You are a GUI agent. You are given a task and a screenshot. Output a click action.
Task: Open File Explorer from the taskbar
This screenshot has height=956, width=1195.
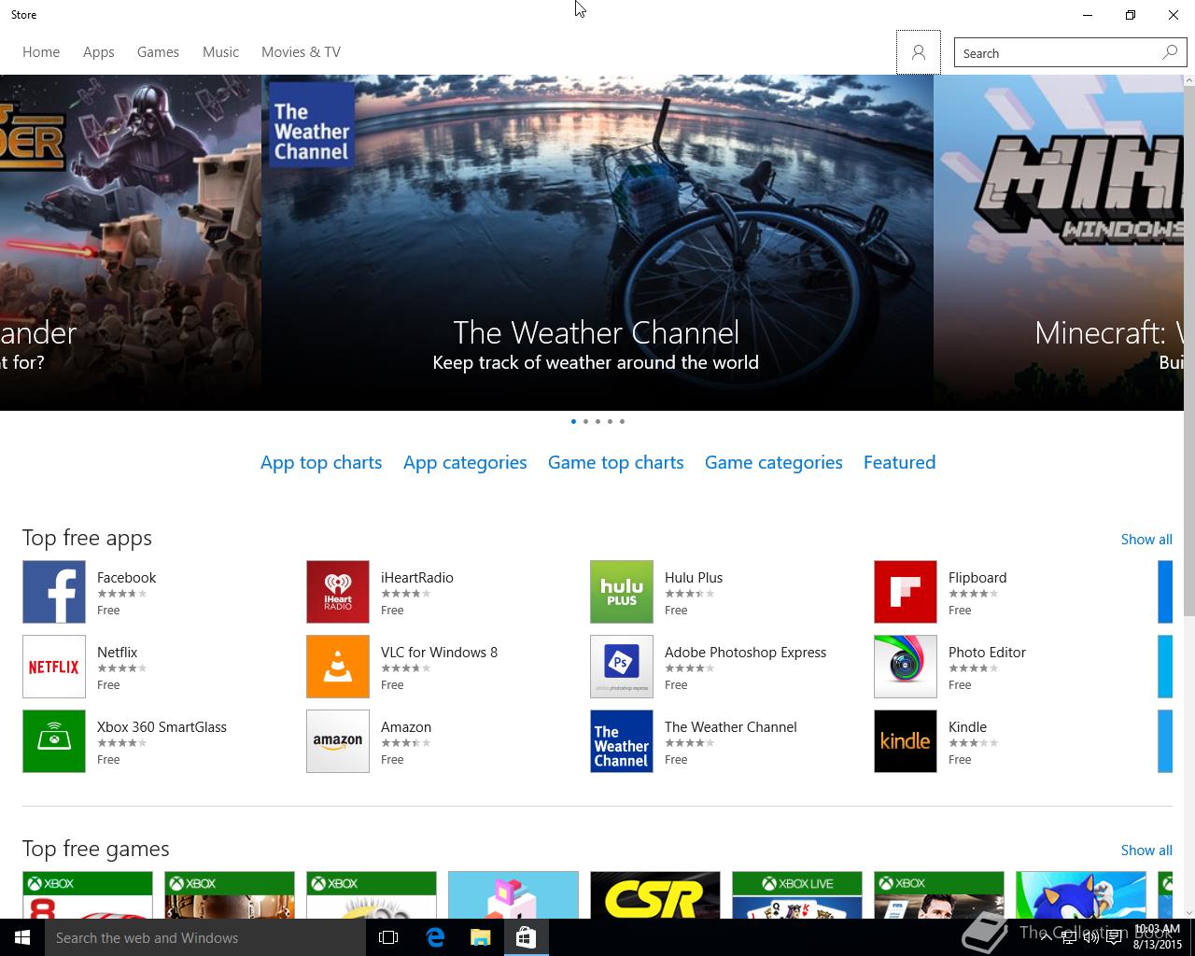click(480, 937)
